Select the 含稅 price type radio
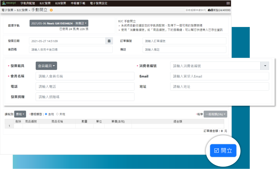This screenshot has width=277, height=169. coord(46,114)
